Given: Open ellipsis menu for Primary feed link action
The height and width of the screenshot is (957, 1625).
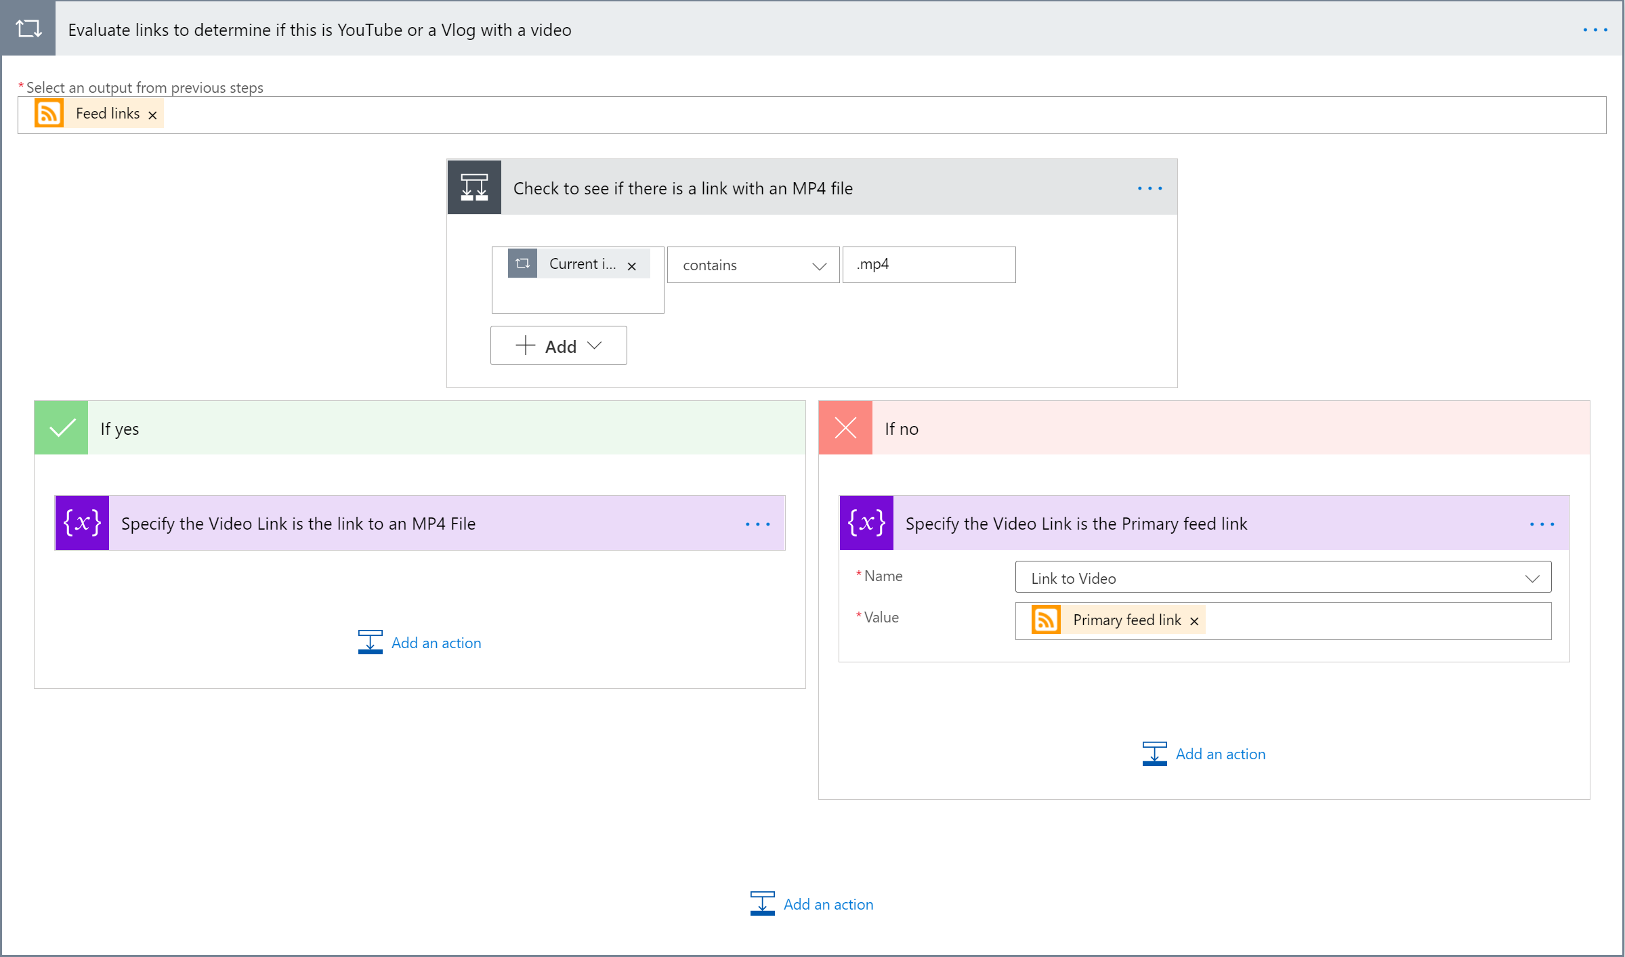Looking at the screenshot, I should coord(1542,524).
